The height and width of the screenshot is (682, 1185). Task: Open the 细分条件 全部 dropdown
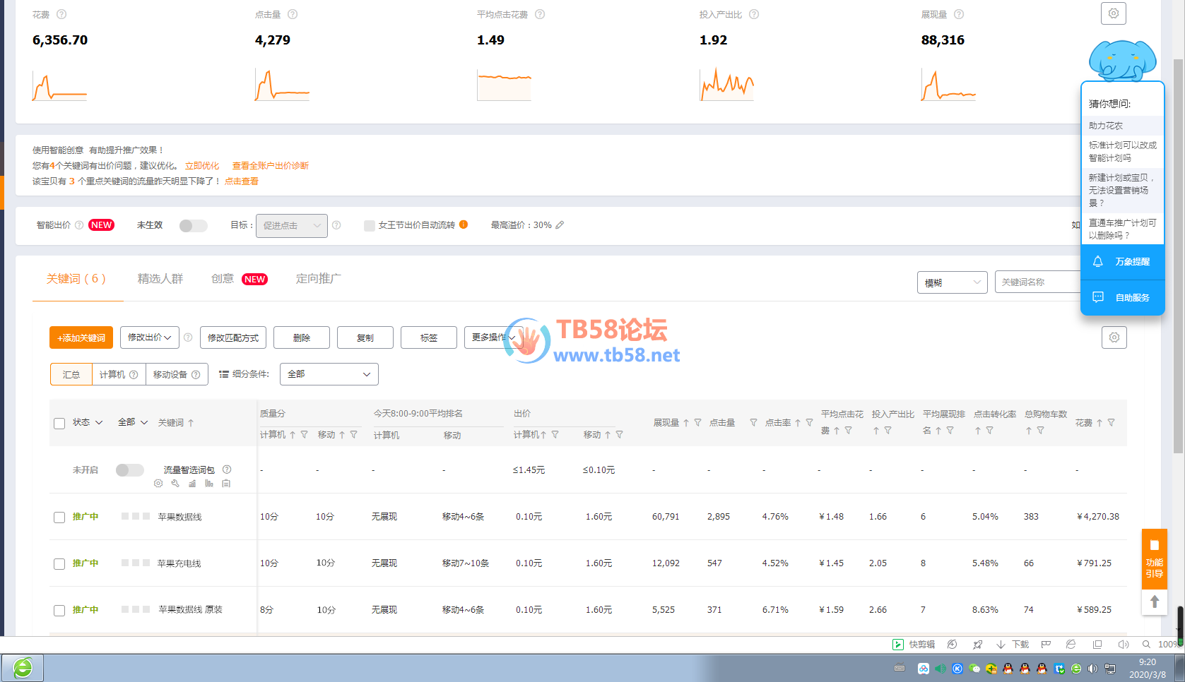pos(329,374)
